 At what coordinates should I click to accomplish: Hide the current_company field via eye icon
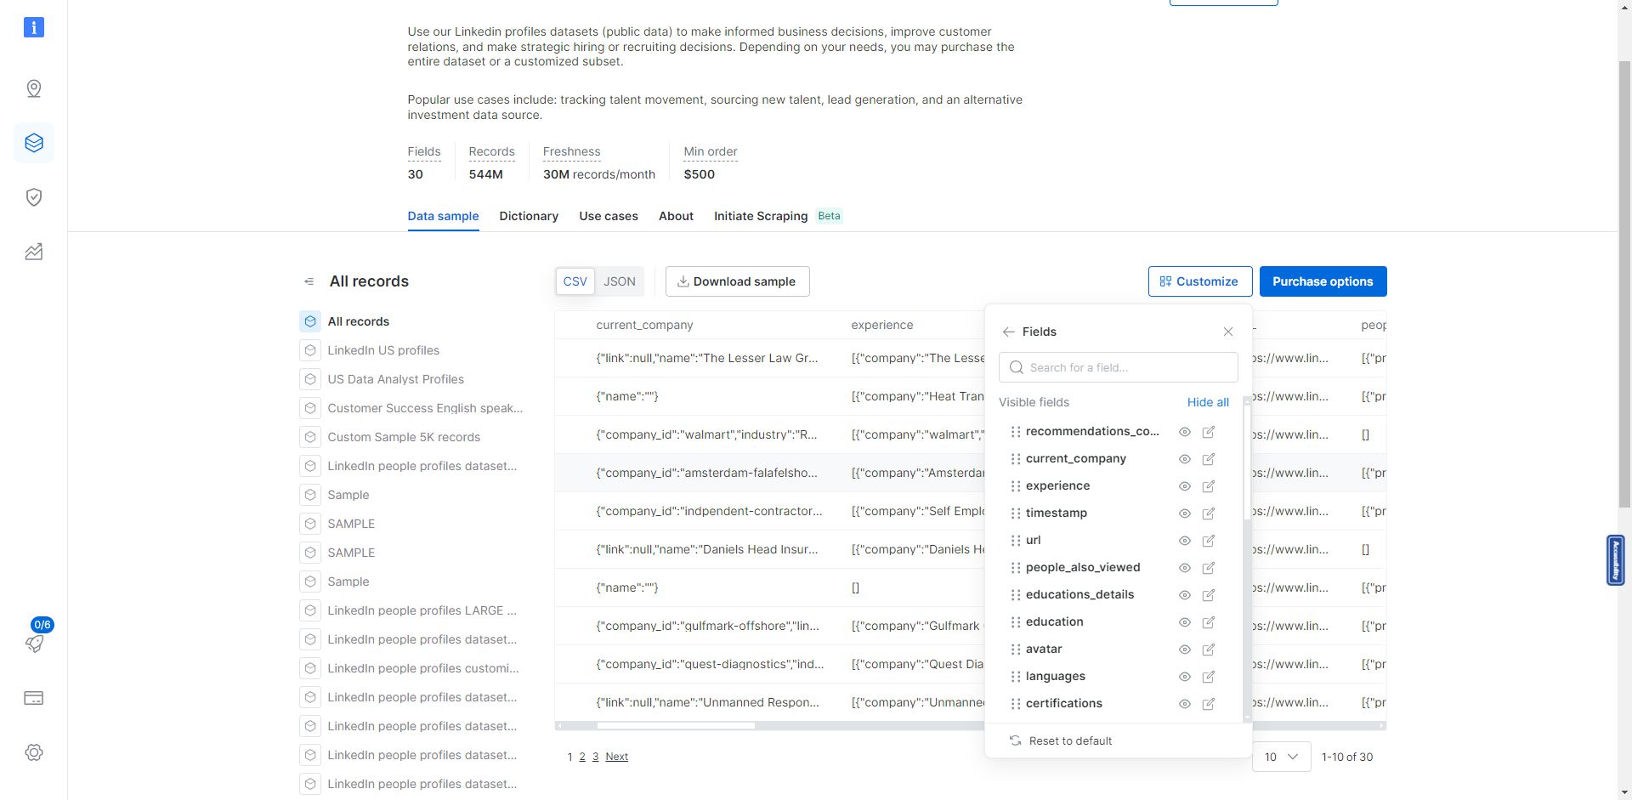coord(1185,459)
